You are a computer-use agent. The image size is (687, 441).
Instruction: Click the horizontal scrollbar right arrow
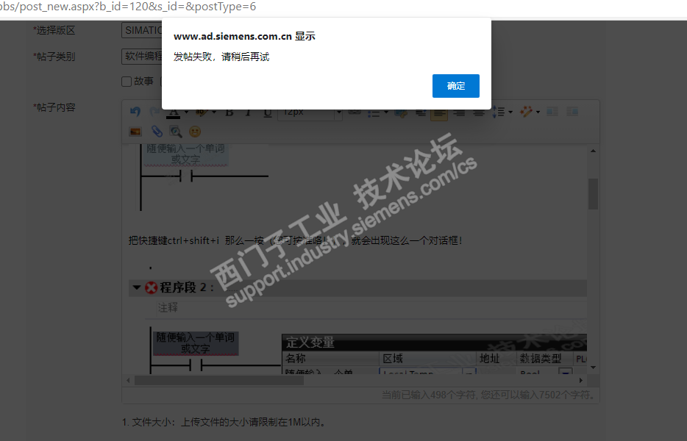(x=581, y=380)
